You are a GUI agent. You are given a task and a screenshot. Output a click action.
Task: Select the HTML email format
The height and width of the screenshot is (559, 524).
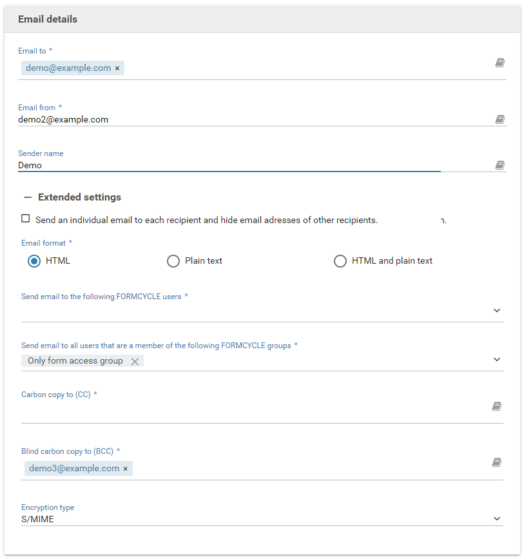34,261
